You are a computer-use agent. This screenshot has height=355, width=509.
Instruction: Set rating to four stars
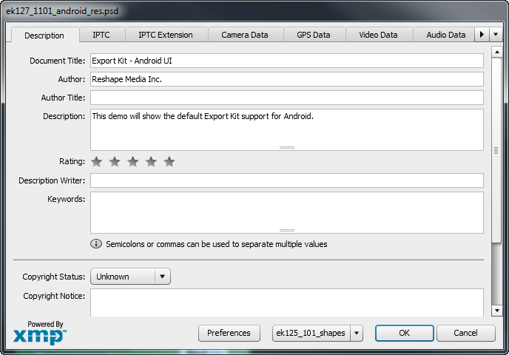point(151,162)
